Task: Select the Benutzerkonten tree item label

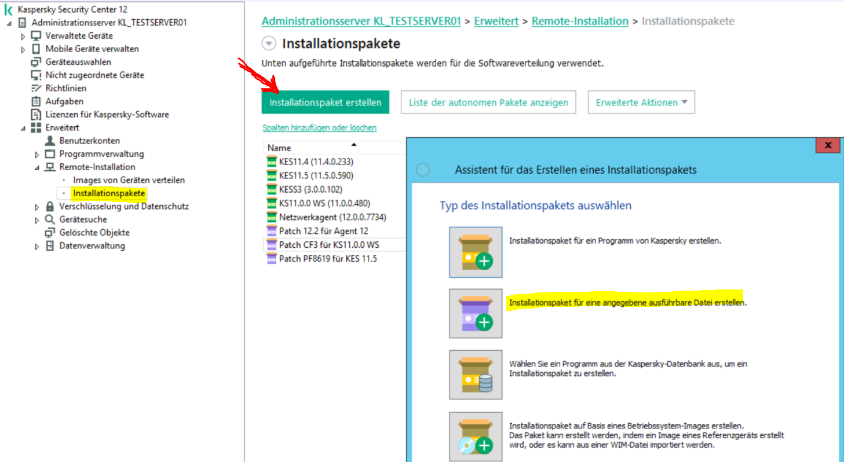Action: (90, 141)
